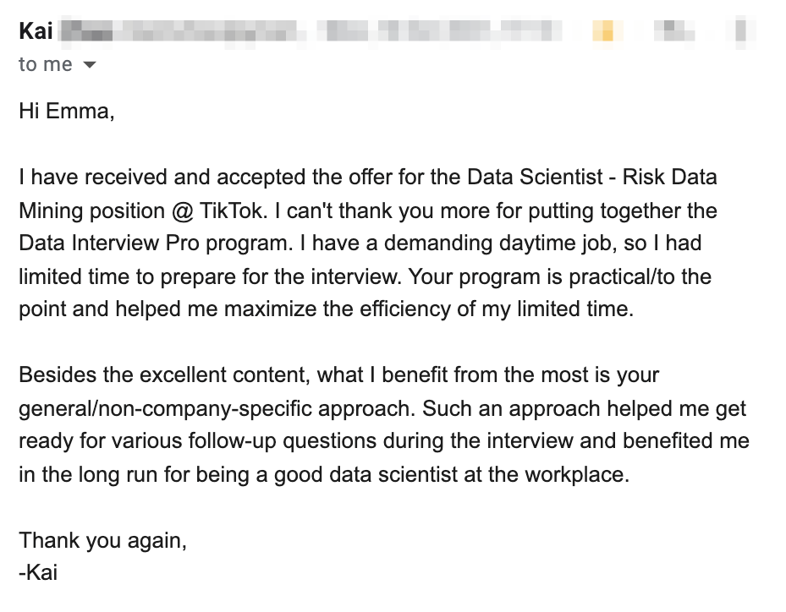Click the '-Kai' signature at bottom
Image resolution: width=786 pixels, height=612 pixels.
click(x=38, y=572)
